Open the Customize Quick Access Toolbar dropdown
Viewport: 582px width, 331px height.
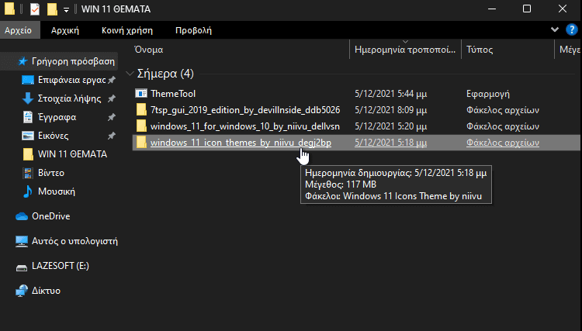[66, 9]
